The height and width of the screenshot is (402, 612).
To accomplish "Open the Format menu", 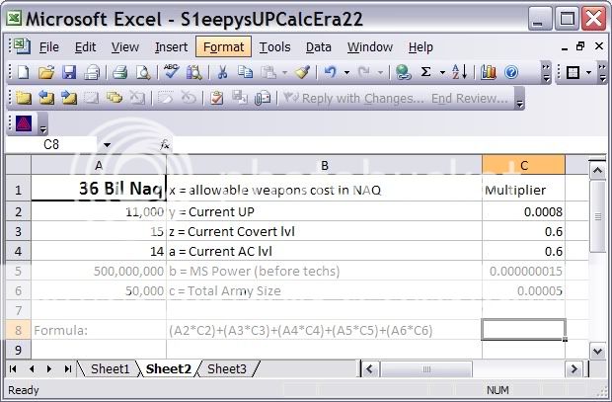I will [x=224, y=46].
